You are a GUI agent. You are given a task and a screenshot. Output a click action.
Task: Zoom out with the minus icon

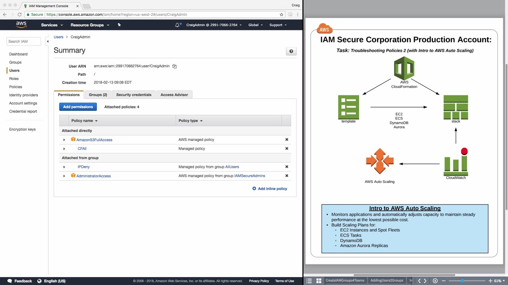click(444, 281)
